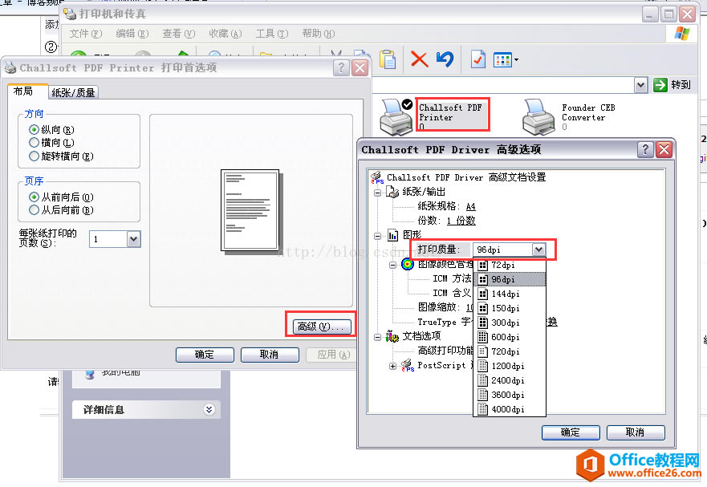This screenshot has width=707, height=487.
Task: Click 确定 in Printing Preferences dialog
Action: tap(205, 355)
